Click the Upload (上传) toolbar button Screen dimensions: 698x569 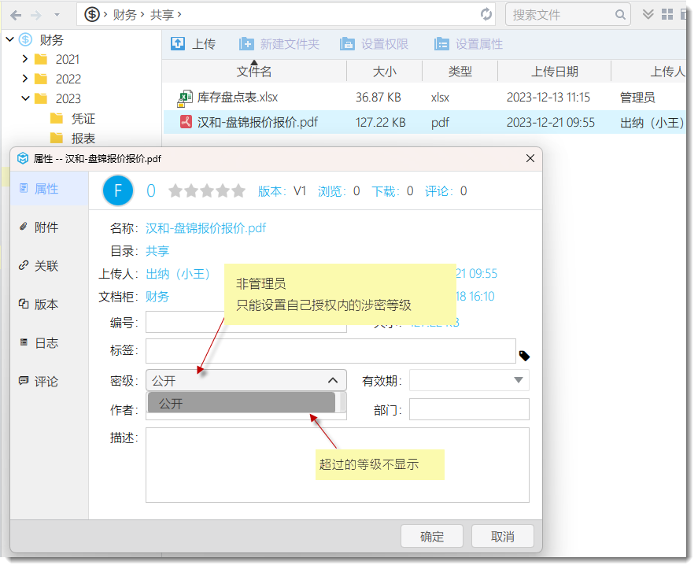193,44
